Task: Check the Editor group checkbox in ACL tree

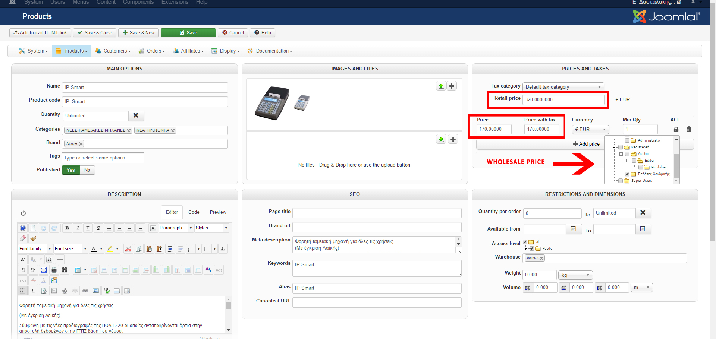Action: tap(634, 161)
